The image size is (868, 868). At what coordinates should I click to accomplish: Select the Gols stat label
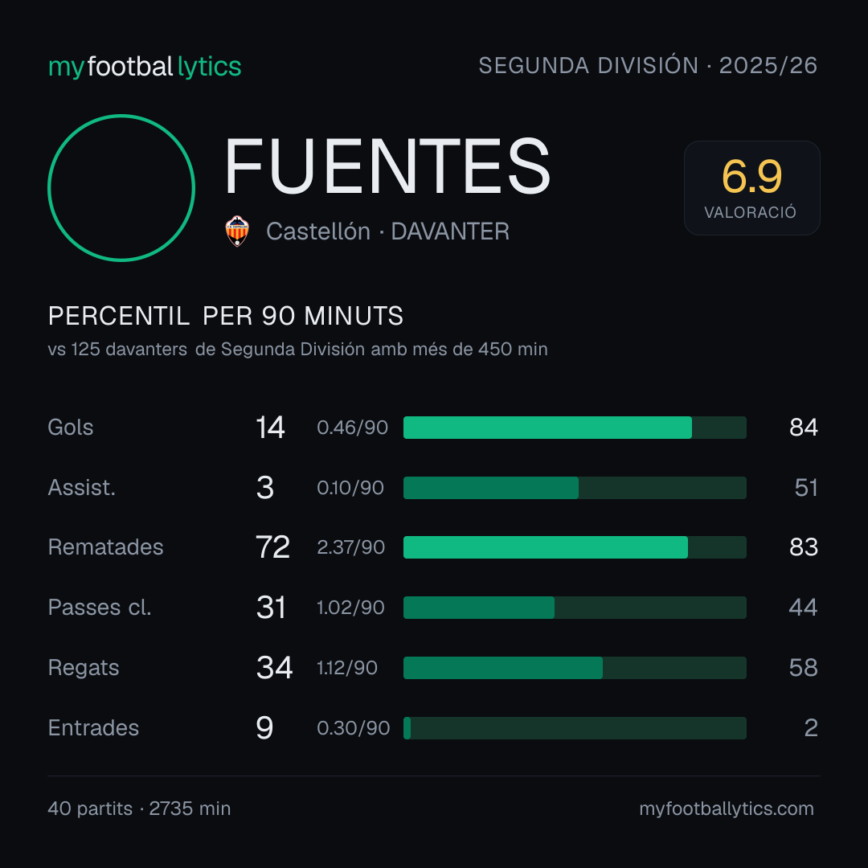(x=70, y=428)
